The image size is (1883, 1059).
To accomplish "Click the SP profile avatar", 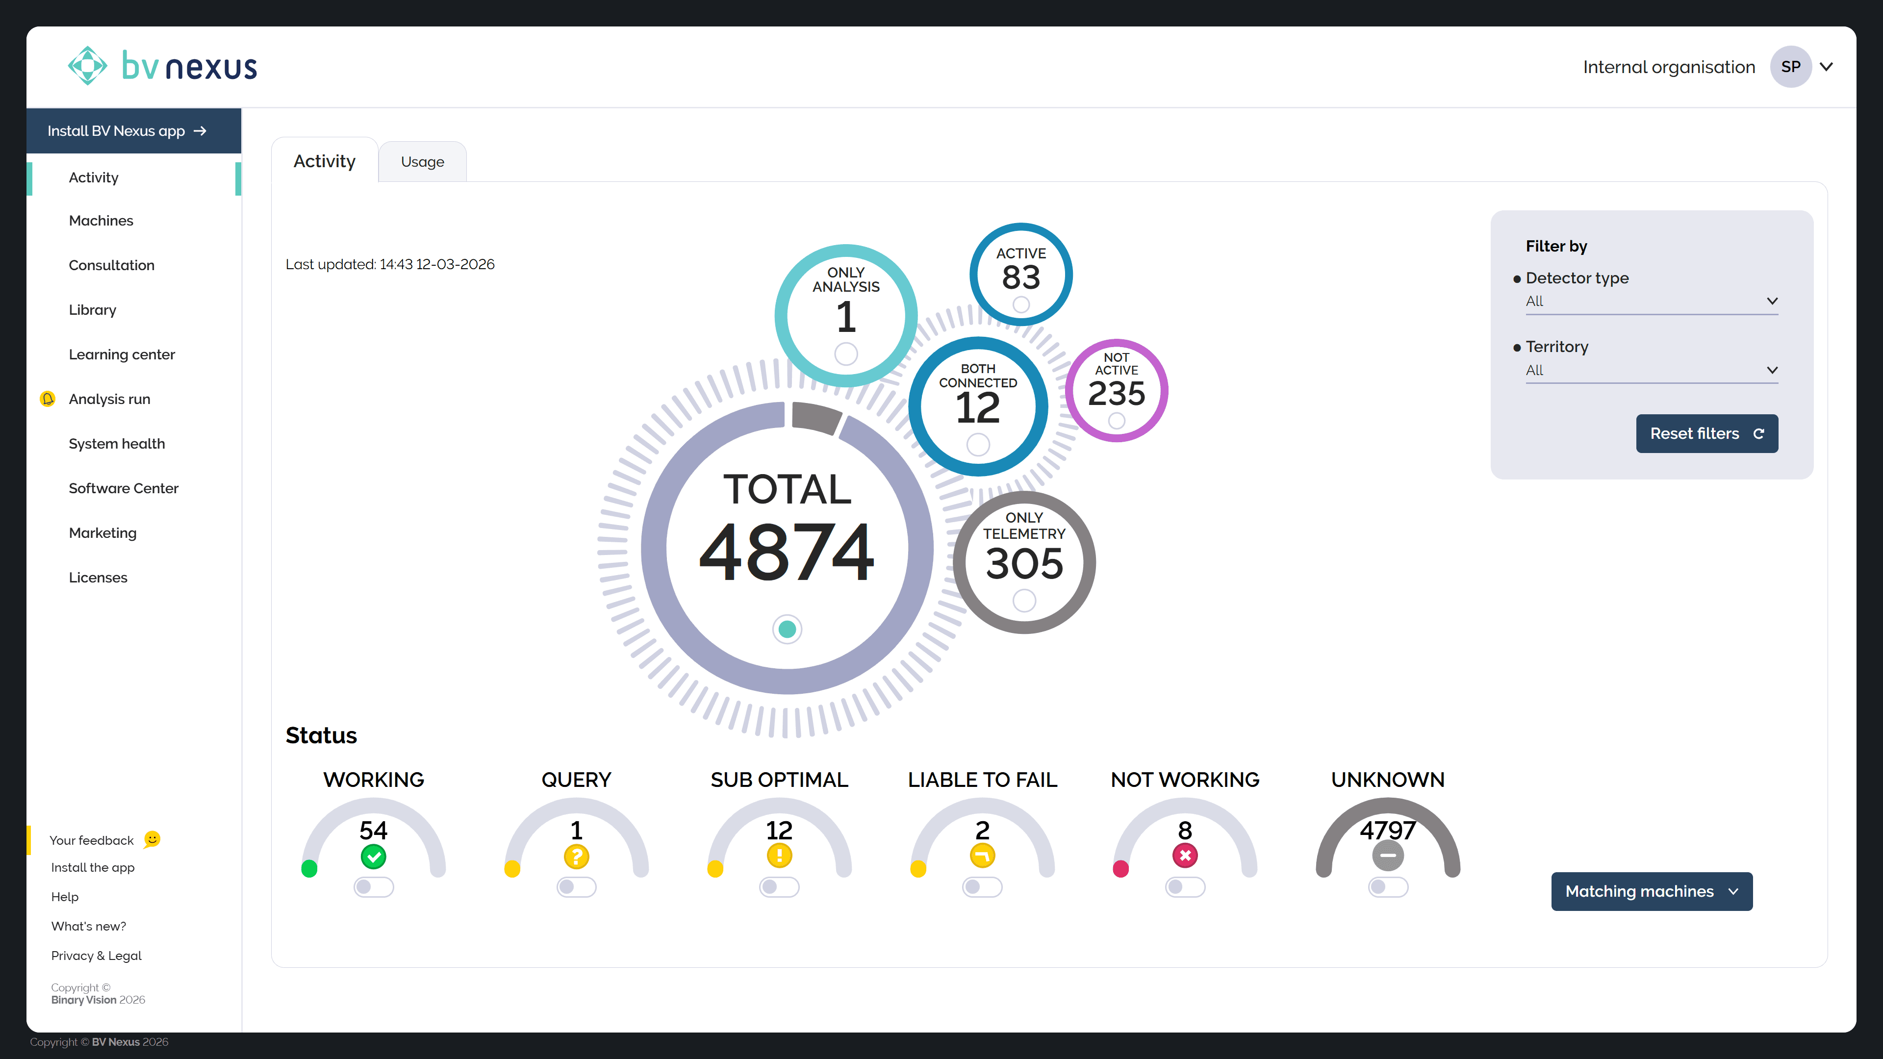I will (x=1791, y=66).
